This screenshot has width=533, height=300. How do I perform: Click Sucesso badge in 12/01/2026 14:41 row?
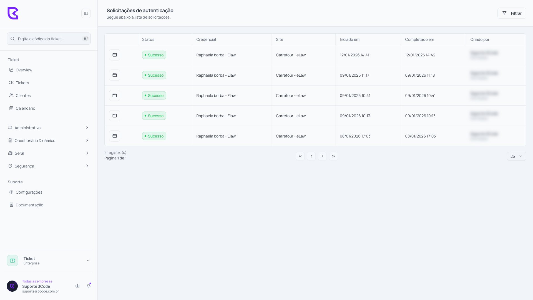coord(154,55)
